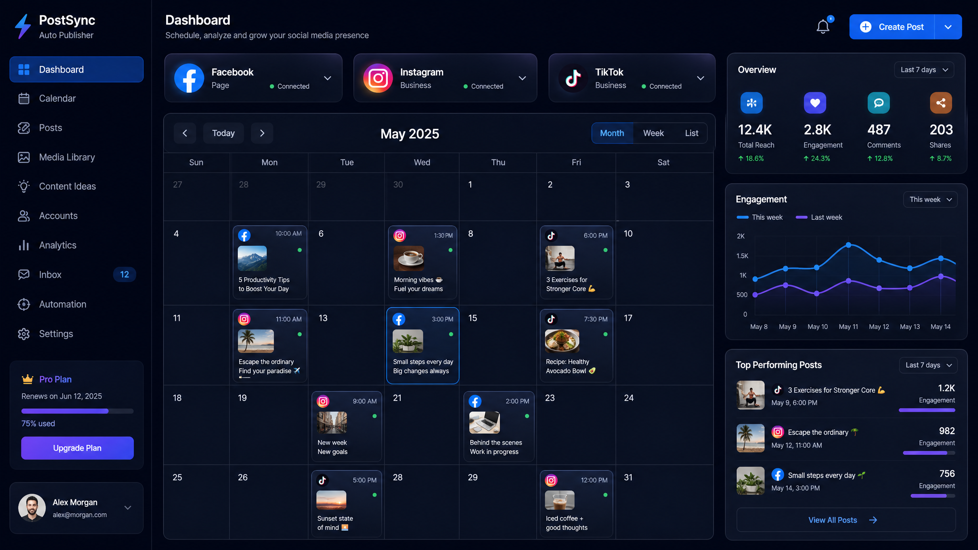Open Behind the scenes post on May 22
The width and height of the screenshot is (978, 550).
point(499,426)
